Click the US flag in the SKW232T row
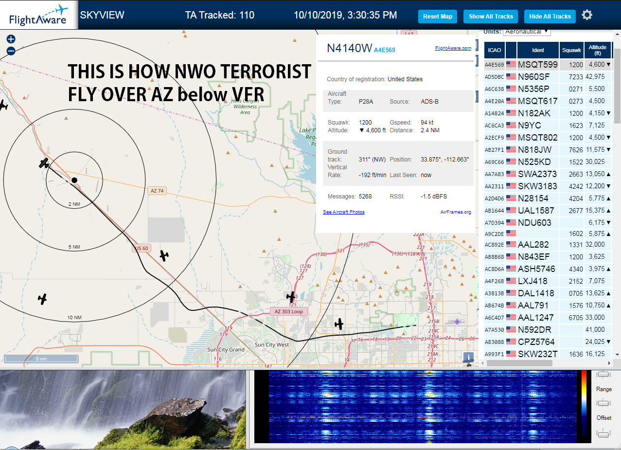 [x=511, y=354]
